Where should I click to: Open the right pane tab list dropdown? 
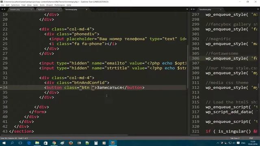pos(258,9)
